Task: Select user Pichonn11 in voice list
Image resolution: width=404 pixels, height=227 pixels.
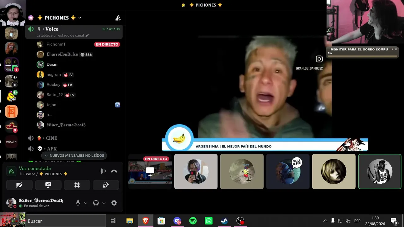Action: 56,44
